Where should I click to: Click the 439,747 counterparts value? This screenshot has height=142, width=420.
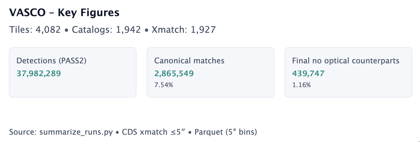[308, 73]
